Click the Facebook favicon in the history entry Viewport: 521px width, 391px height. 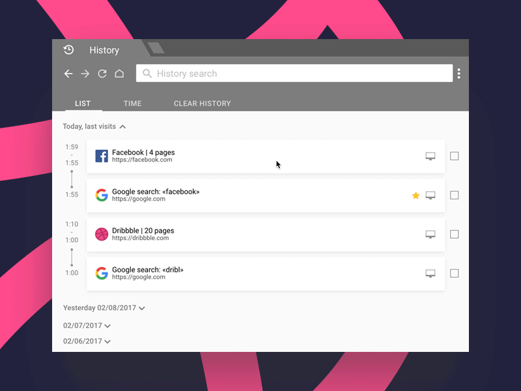[x=102, y=156]
